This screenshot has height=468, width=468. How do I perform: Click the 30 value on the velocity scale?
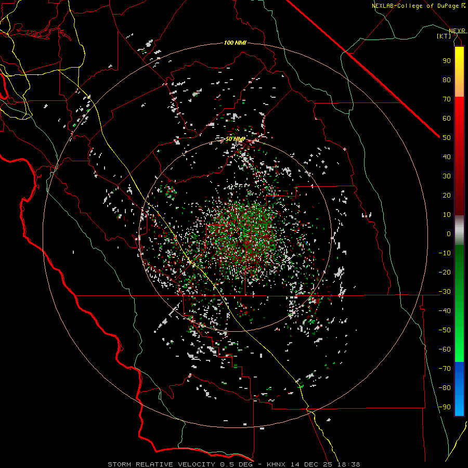pos(447,176)
